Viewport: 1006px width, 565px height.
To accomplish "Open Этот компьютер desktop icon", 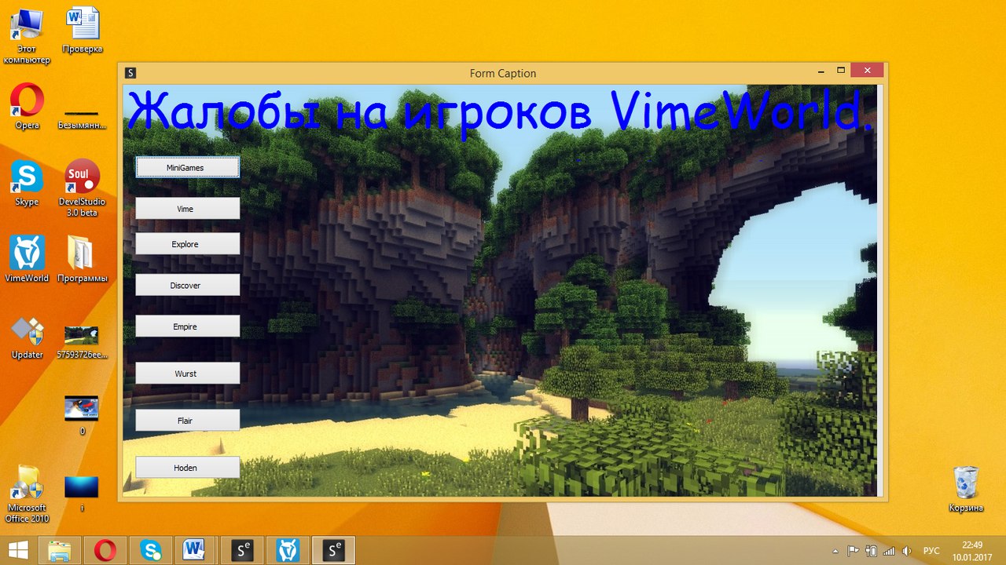I will (x=27, y=36).
